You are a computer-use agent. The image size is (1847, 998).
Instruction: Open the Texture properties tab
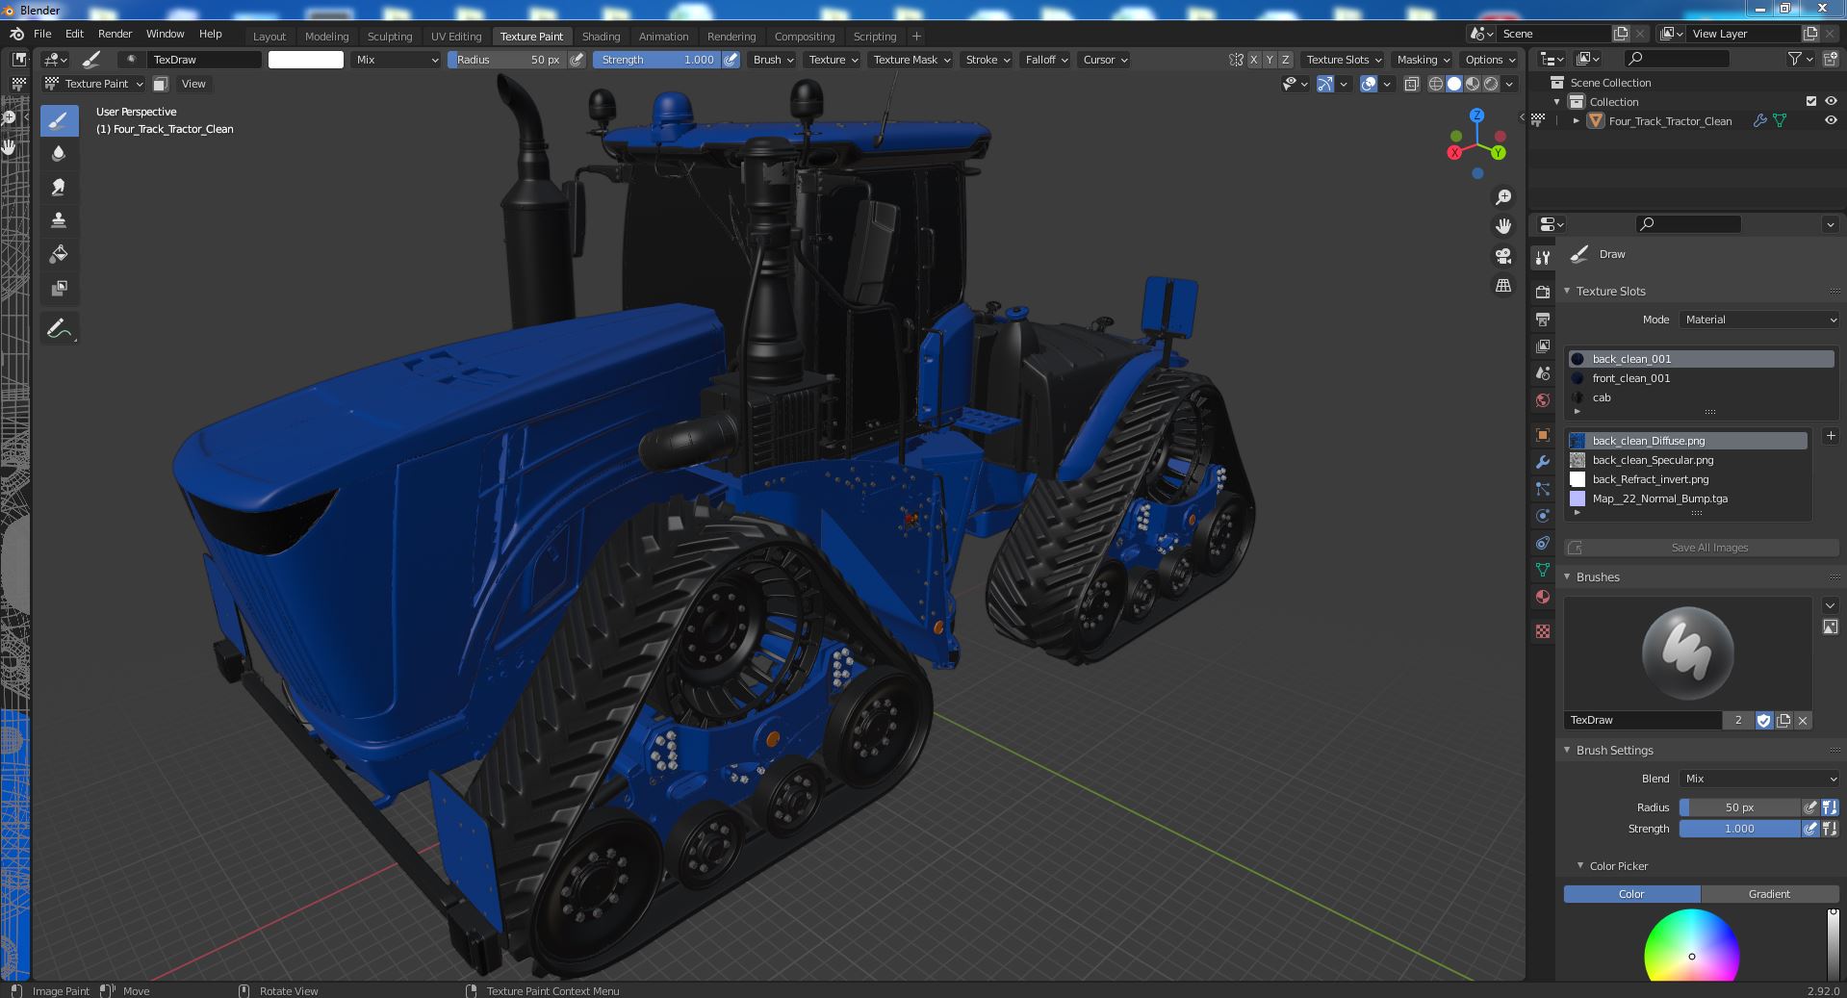click(1543, 630)
